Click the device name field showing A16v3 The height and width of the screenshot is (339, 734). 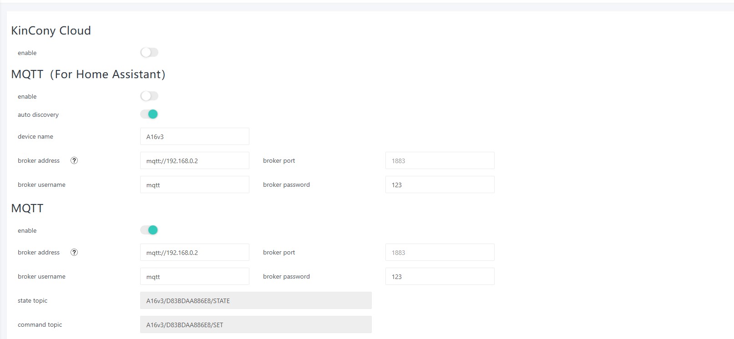[x=194, y=136]
